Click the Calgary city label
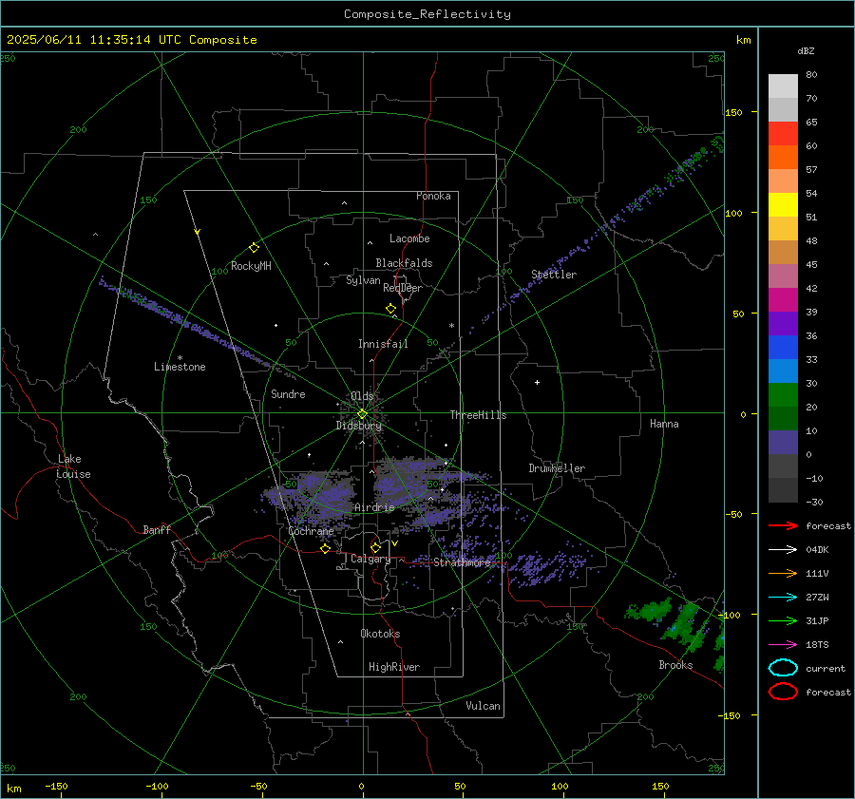The height and width of the screenshot is (799, 855). tap(370, 559)
